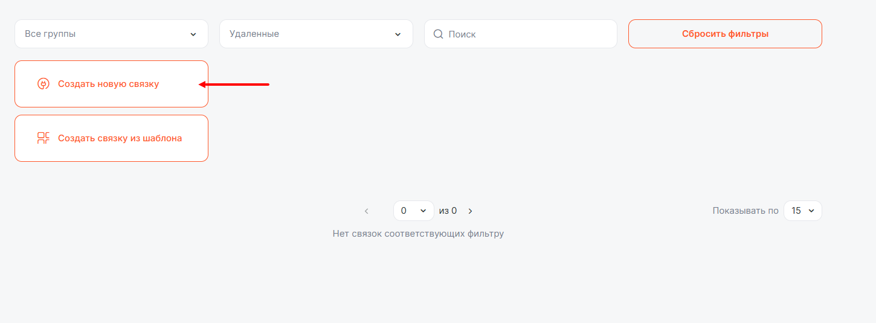This screenshot has width=876, height=323.
Task: Click the chevron in the "Все группы" dropdown
Action: coord(193,34)
